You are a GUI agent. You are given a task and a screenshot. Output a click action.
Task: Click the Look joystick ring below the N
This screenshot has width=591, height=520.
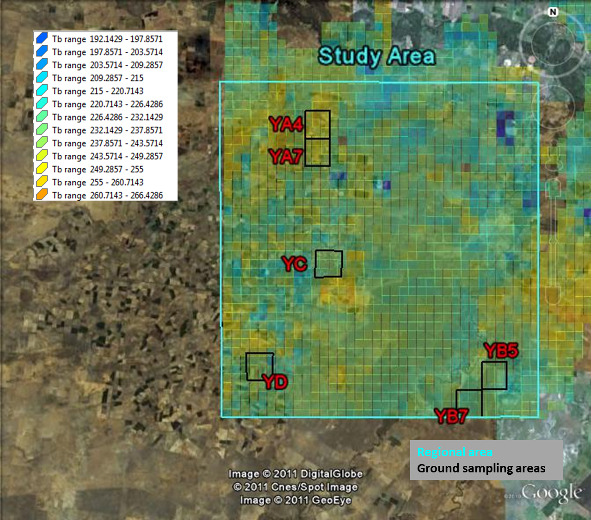553,44
